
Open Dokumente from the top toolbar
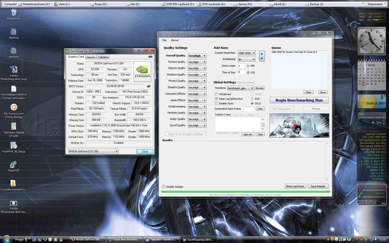click(375, 4)
